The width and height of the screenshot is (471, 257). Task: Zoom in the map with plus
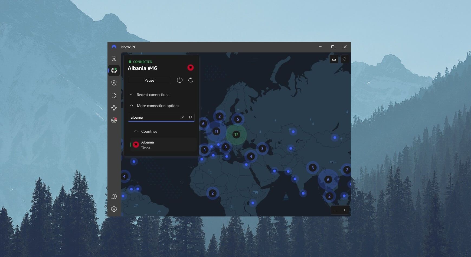345,210
